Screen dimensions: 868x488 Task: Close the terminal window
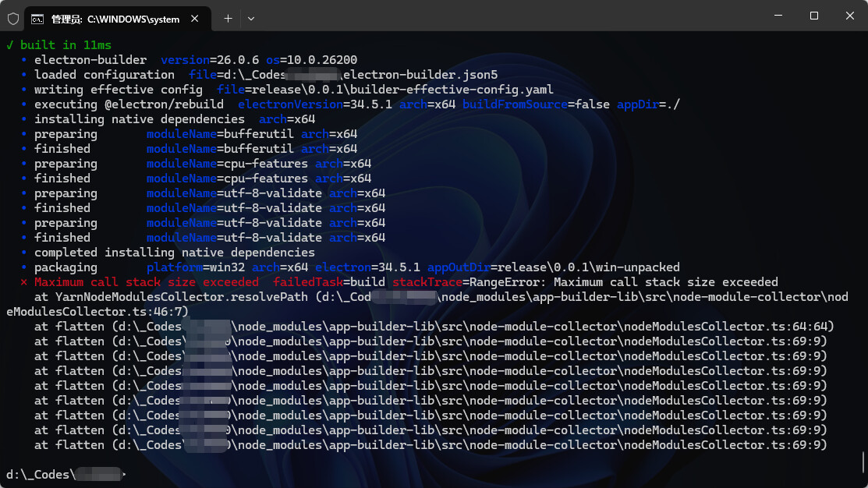click(850, 16)
